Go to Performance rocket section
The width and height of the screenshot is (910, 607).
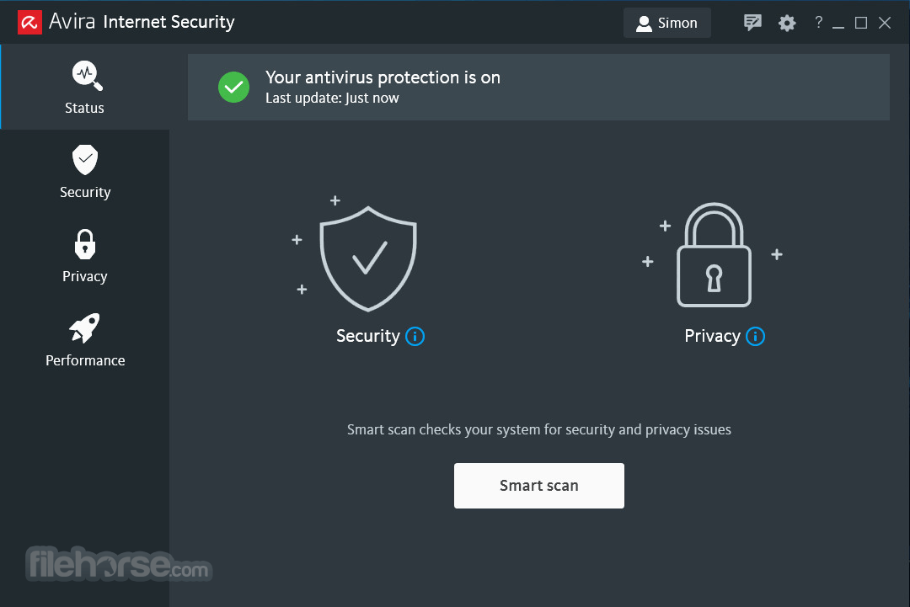[85, 340]
